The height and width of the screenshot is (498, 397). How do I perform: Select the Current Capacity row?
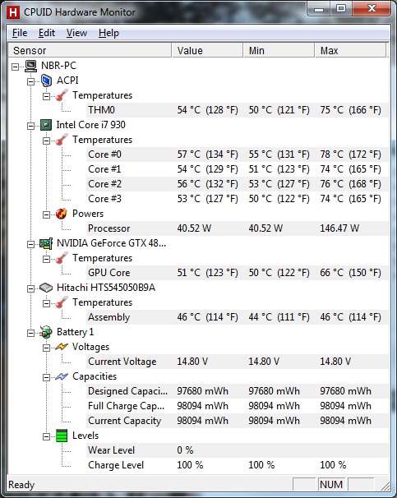click(x=238, y=421)
